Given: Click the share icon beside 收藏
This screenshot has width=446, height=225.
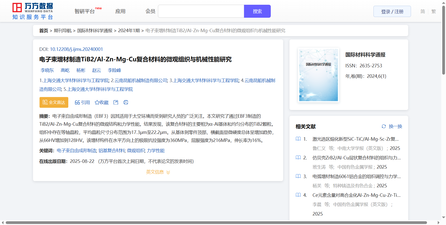Looking at the screenshot, I should (116, 102).
